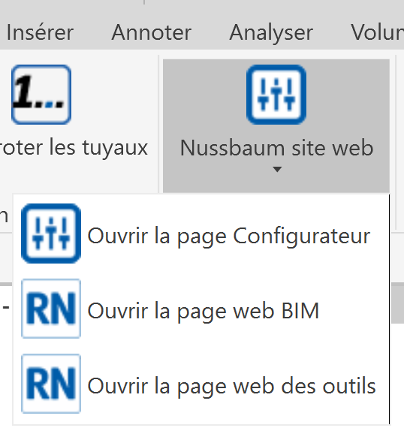Switch to the Annoter tab

point(152,32)
